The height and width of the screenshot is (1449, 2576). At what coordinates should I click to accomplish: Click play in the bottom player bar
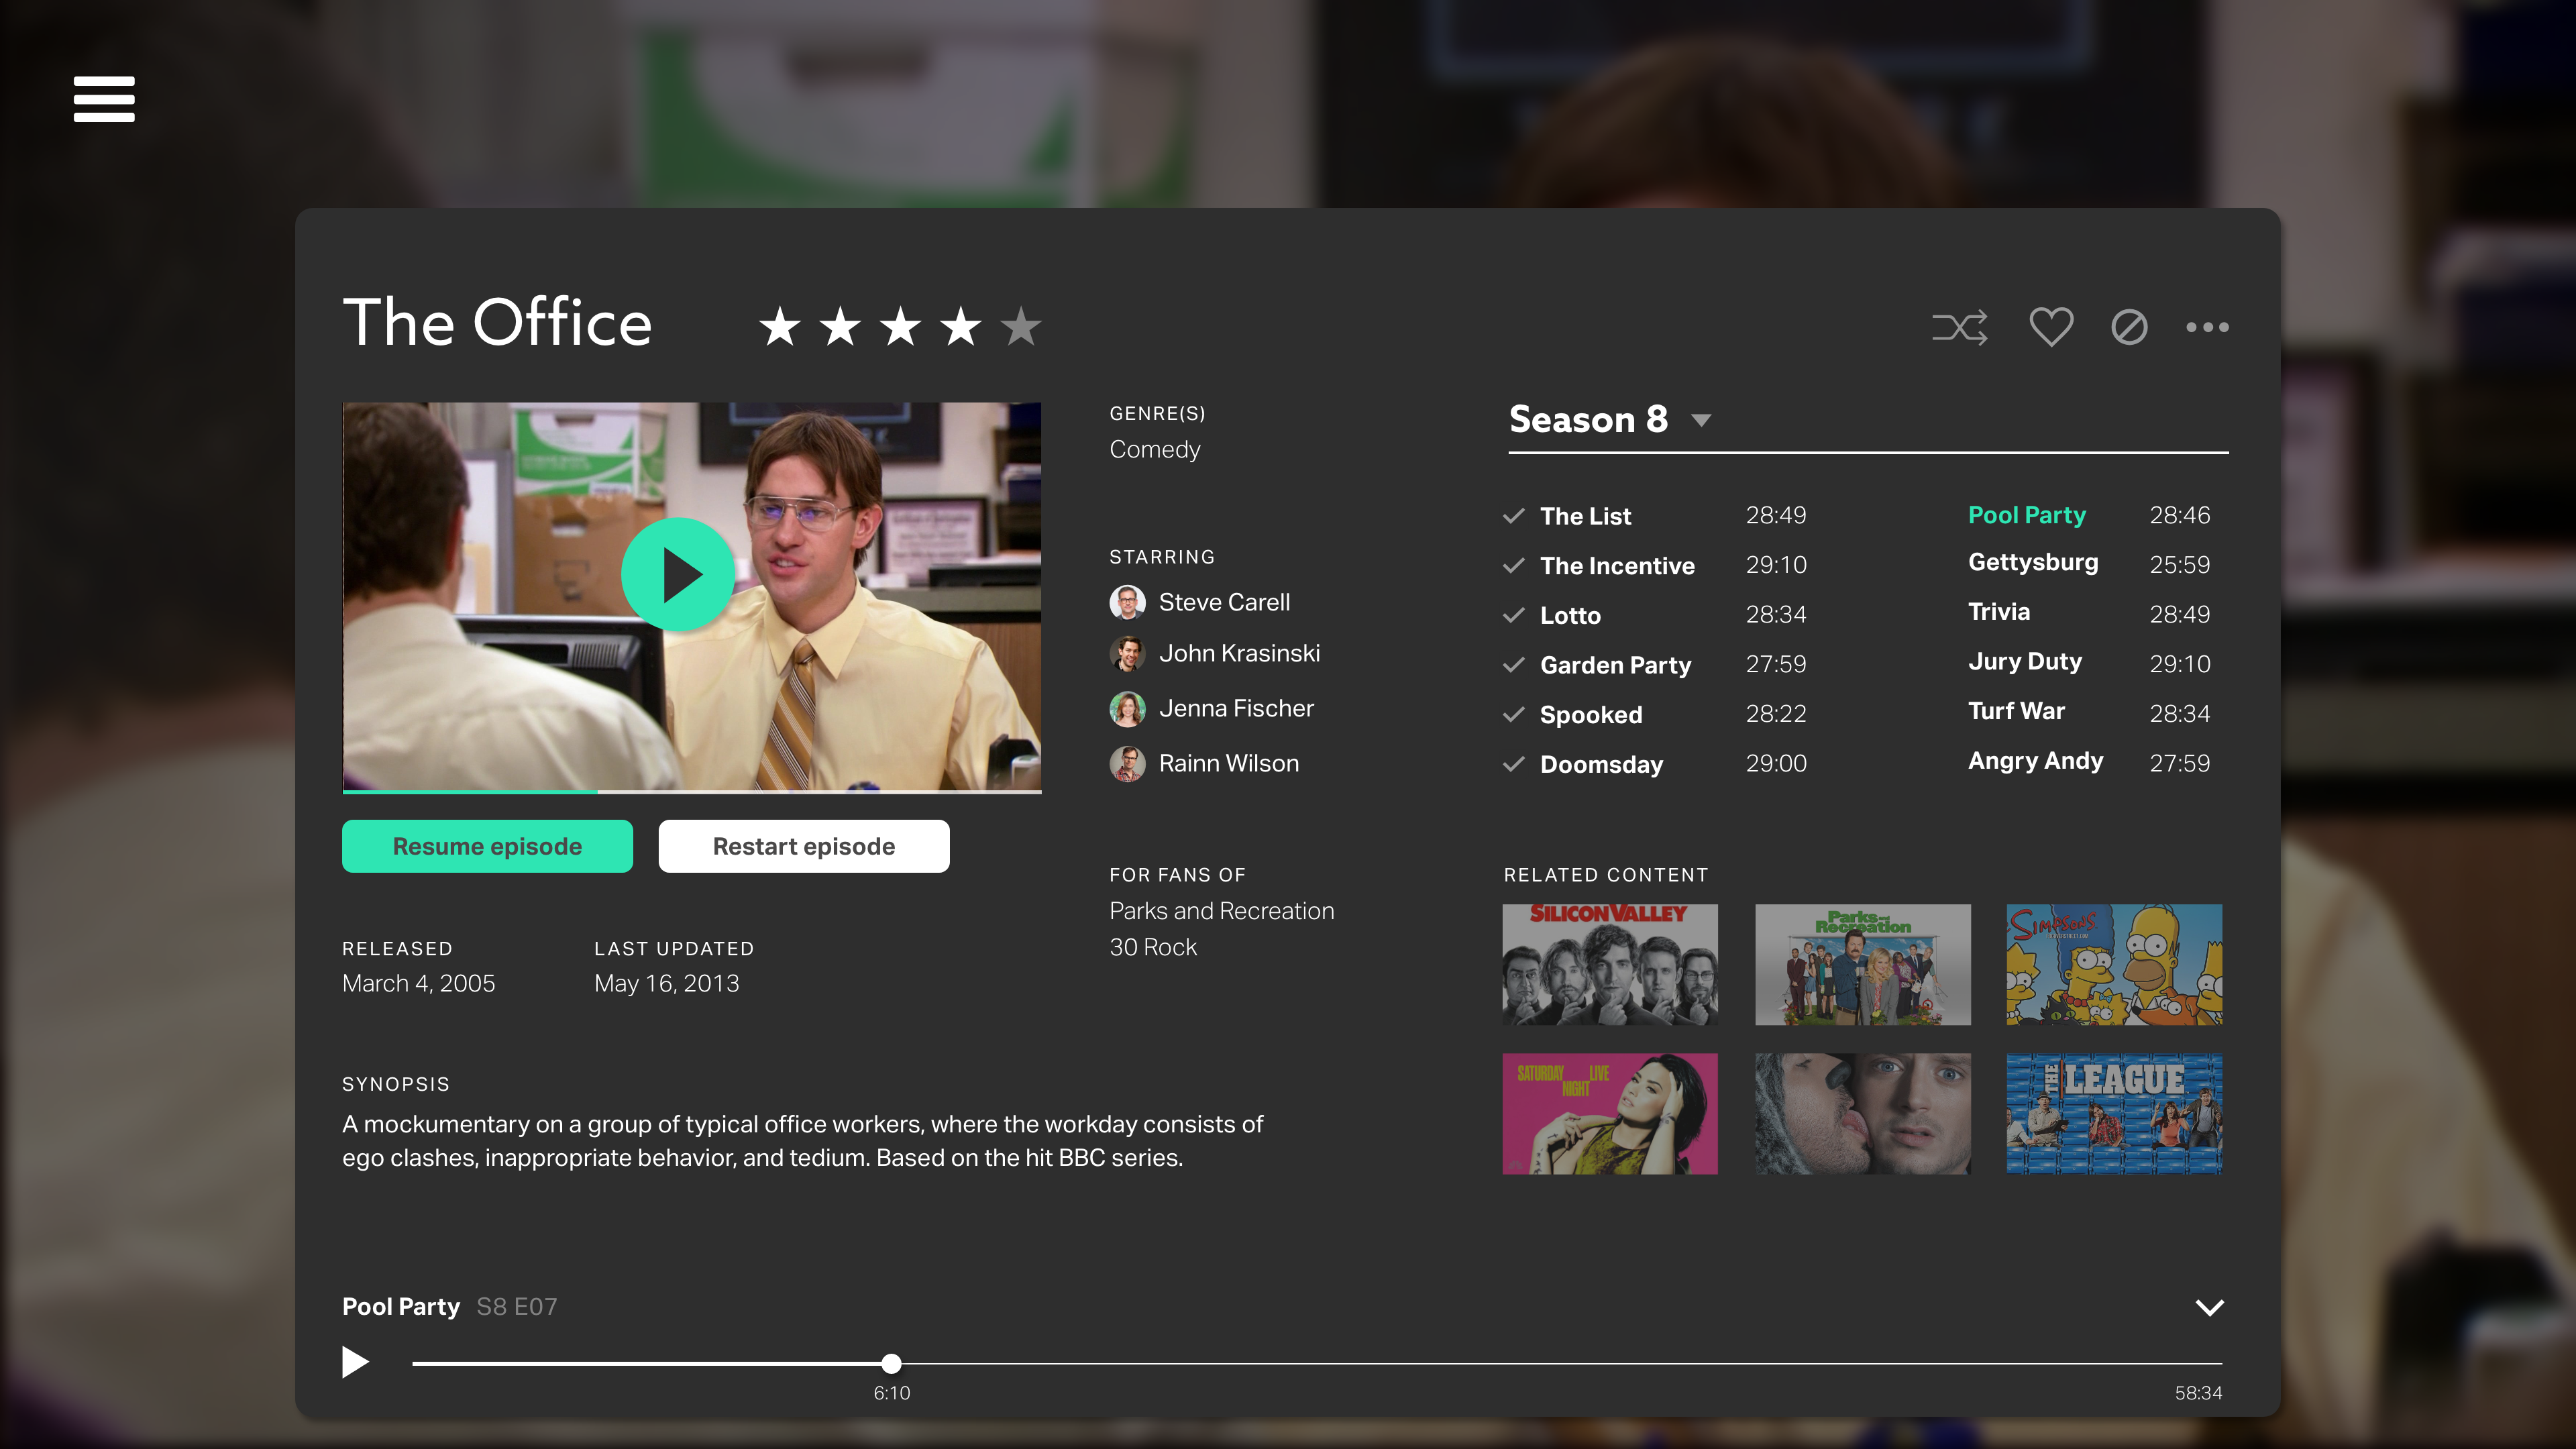[355, 1362]
